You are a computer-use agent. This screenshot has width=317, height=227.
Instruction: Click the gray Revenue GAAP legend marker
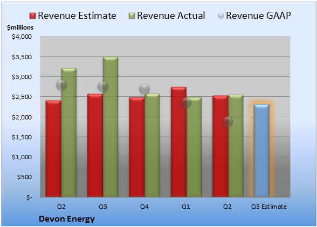tap(221, 16)
